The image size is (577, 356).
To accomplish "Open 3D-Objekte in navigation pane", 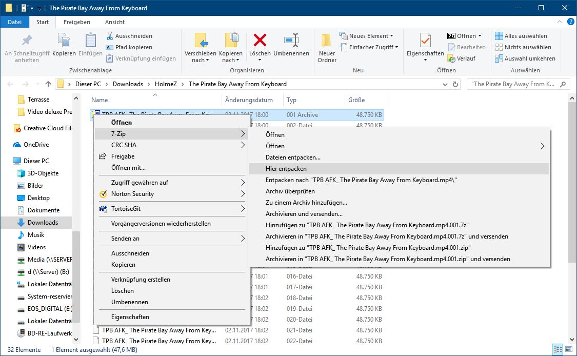I will [x=43, y=173].
